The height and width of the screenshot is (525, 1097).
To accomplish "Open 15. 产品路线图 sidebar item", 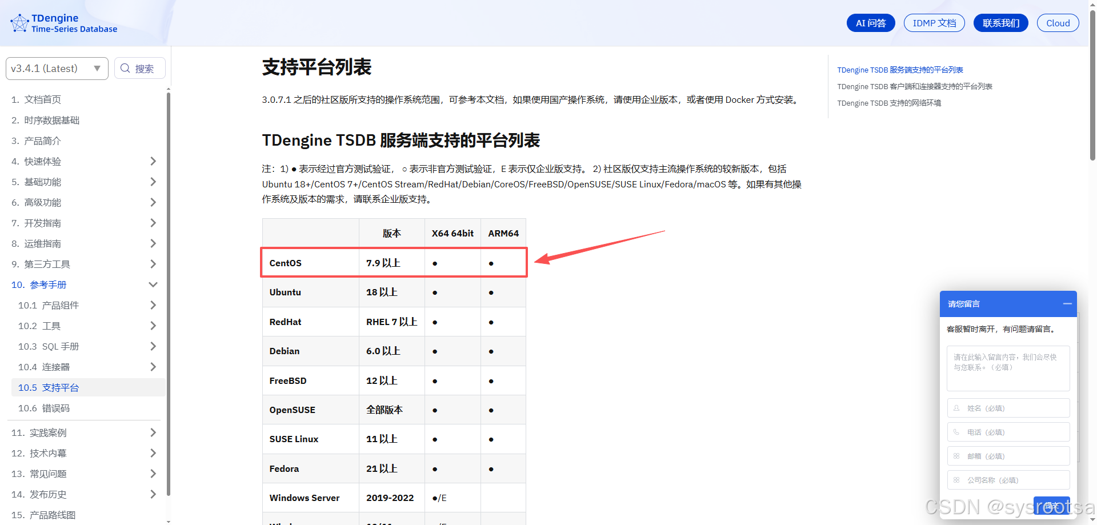I will [43, 515].
